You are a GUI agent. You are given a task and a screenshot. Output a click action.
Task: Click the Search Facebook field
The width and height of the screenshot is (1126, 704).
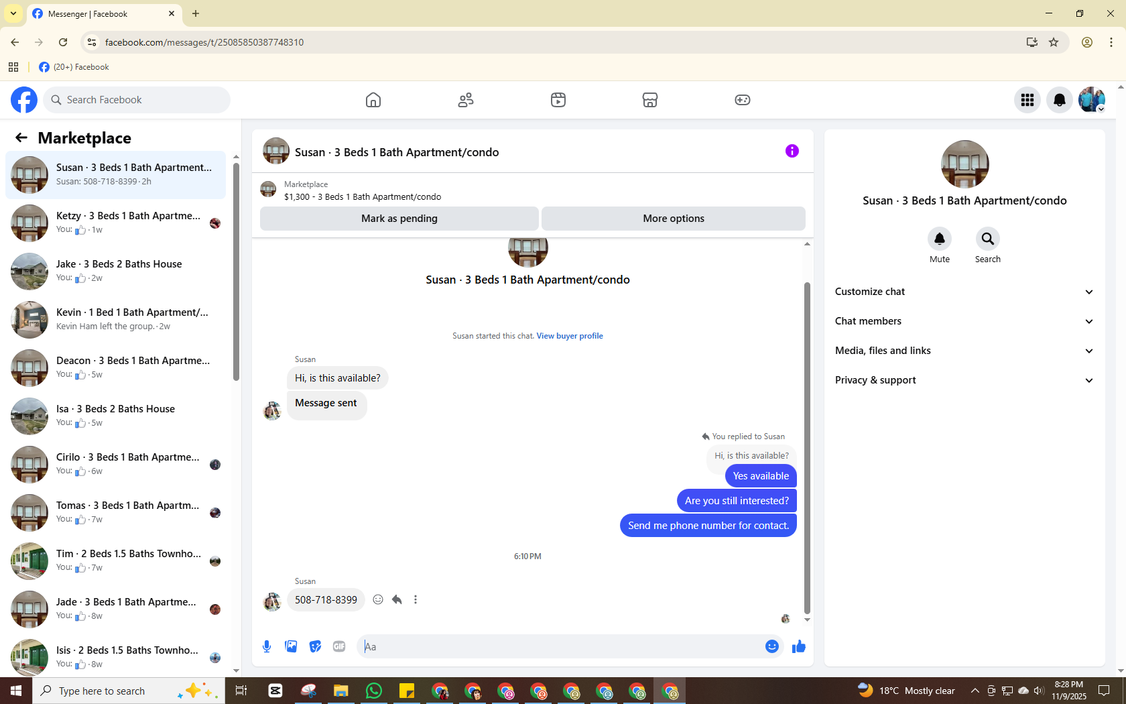(137, 100)
